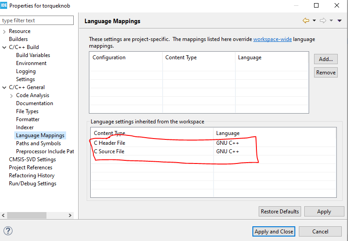Select Language Mappings in the tree

40,135
